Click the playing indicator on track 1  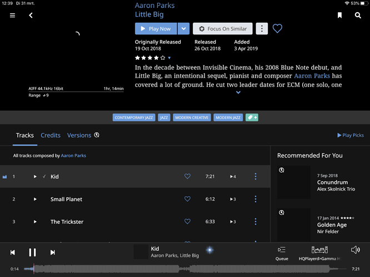tap(4, 177)
